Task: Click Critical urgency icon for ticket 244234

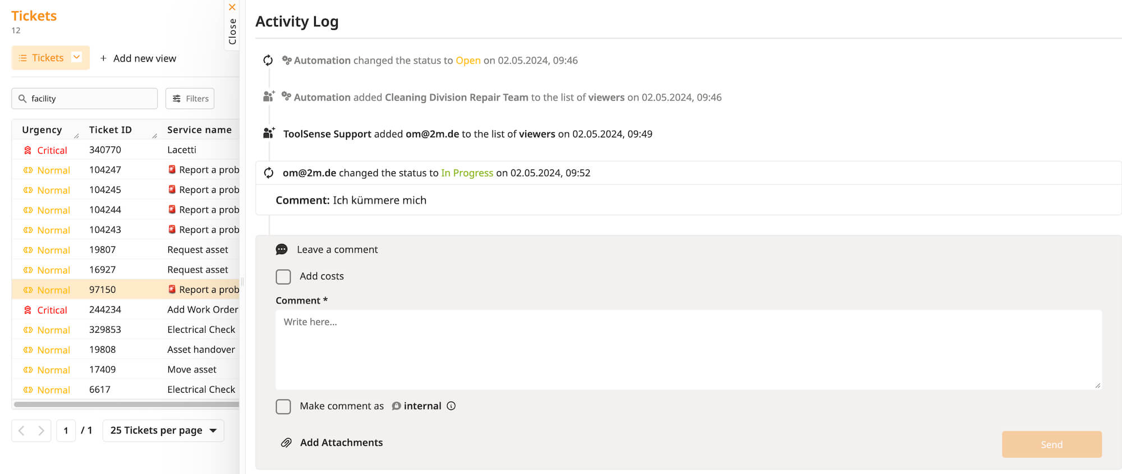Action: point(27,310)
